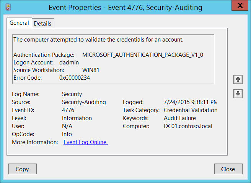The height and width of the screenshot is (183, 251).
Task: Click the Event Properties title bar icon
Action: (x=8, y=7)
